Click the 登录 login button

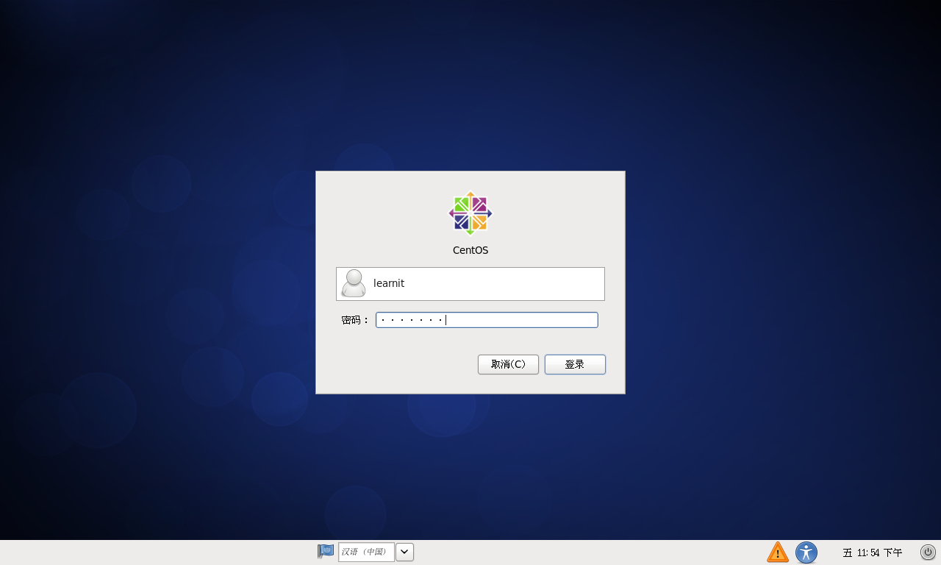(x=575, y=364)
